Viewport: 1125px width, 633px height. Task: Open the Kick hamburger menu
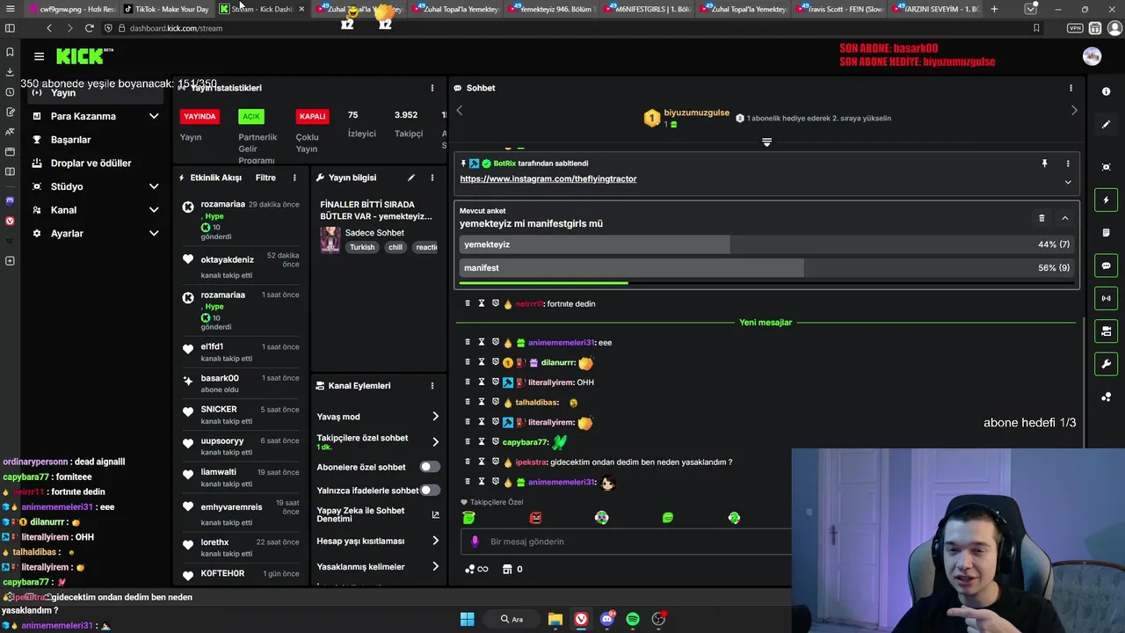[x=39, y=56]
